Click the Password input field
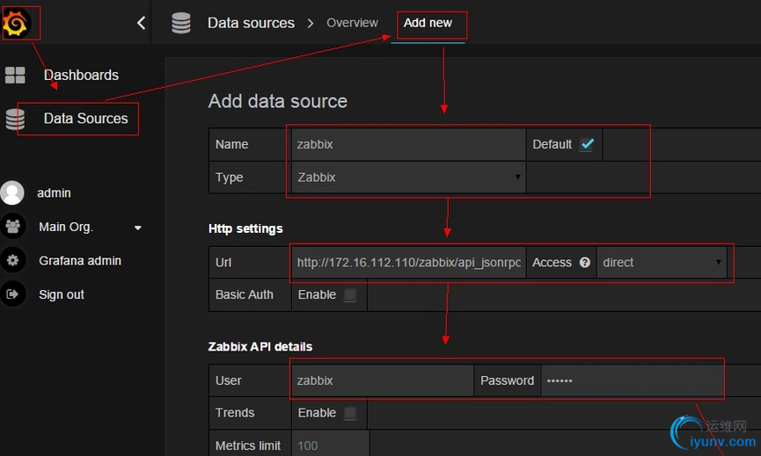Screen dimensions: 761x456 click(x=633, y=380)
